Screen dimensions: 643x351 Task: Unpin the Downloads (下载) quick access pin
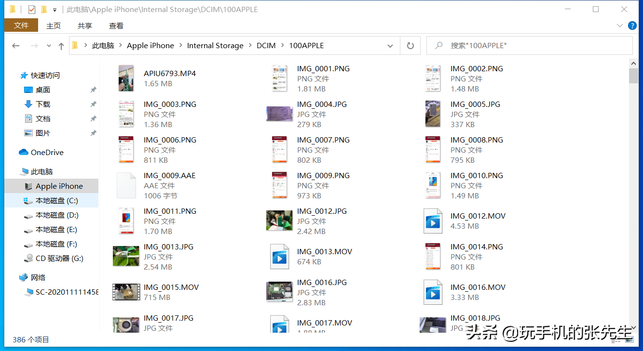pos(93,104)
